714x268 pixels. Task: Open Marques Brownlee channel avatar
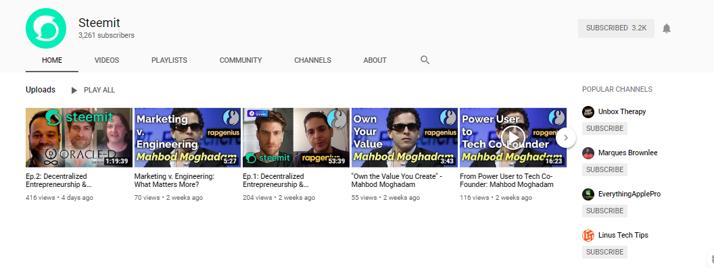588,153
